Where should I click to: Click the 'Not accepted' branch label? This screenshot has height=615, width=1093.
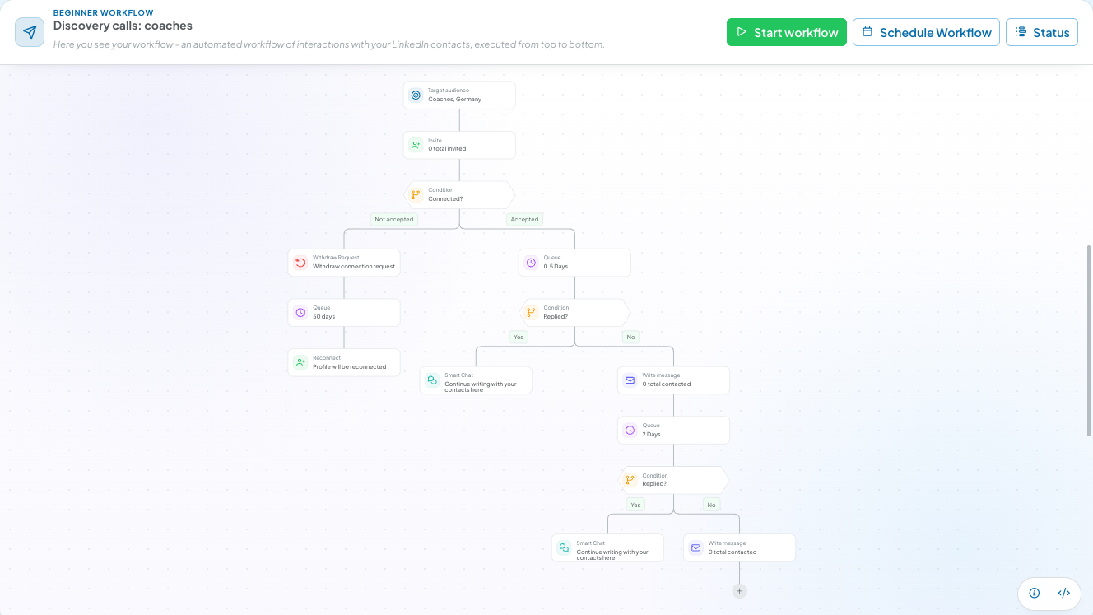click(394, 219)
